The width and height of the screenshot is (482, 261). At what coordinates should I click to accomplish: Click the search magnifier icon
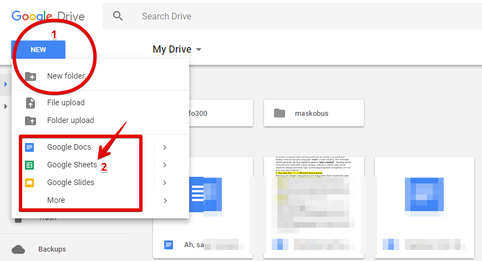pos(118,16)
